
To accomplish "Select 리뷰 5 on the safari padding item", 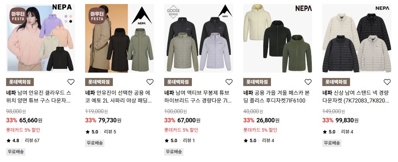I will click(110, 132).
